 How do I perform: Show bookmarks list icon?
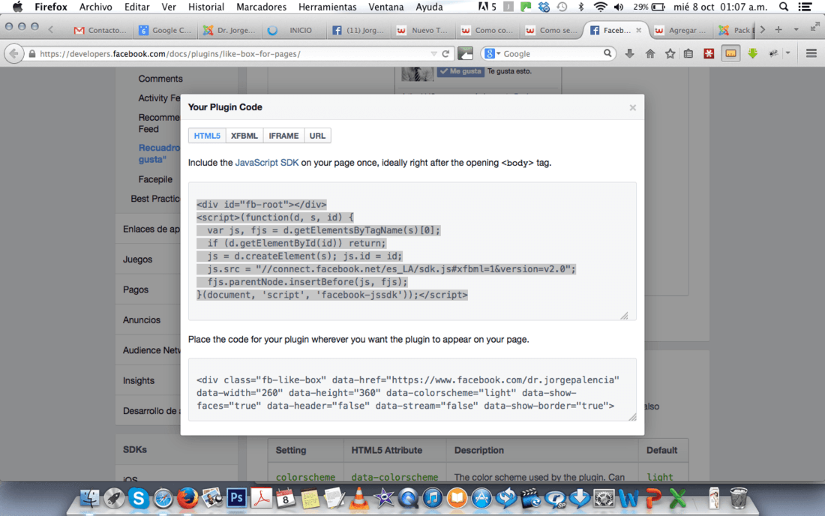(688, 54)
